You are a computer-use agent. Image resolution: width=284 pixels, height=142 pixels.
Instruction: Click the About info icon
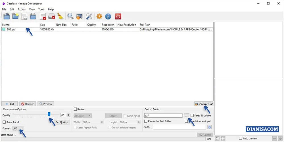pos(108,16)
